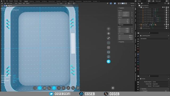The height and width of the screenshot is (96, 170).
Task: Open the editor type selector in viewport header
Action: pyautogui.click(x=2, y=3)
